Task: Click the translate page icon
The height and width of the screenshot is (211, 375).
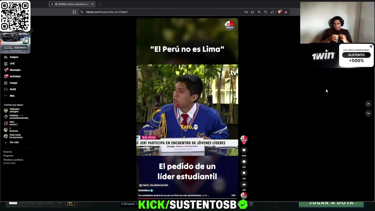Action: (x=259, y=12)
